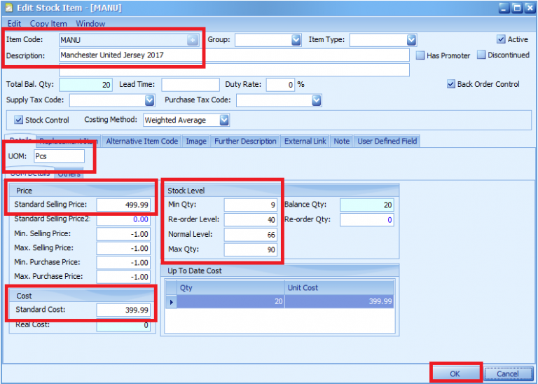Click the Max. Selling Price field
The image size is (538, 384).
[x=123, y=248]
